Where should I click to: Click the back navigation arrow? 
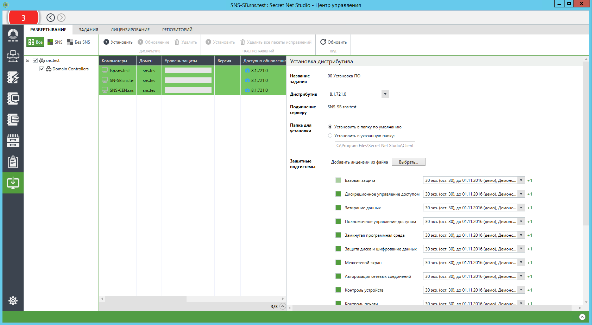pyautogui.click(x=51, y=18)
